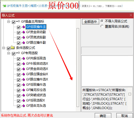Image resolution: width=134 pixels, height=118 pixels.
Task: Click the magenta diamond icon beside GF资金启动副
Action: (23, 32)
